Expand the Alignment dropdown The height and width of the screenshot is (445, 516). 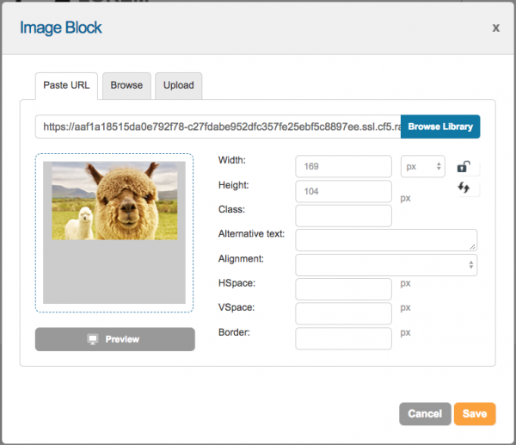point(386,264)
